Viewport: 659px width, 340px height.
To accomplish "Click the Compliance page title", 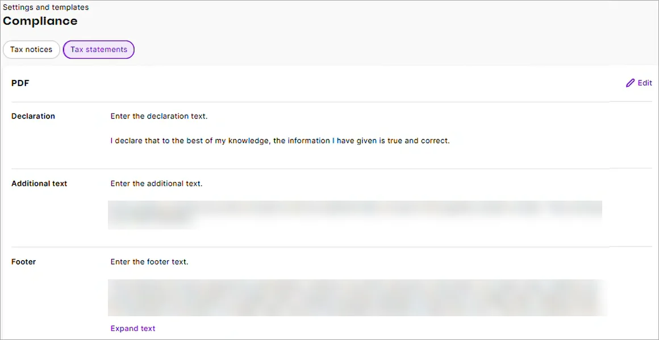I will (40, 21).
